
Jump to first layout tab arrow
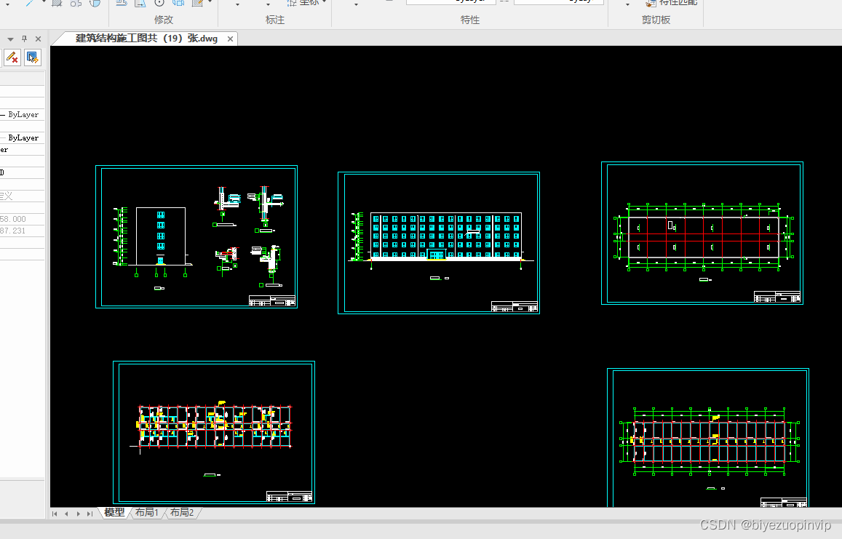click(55, 514)
